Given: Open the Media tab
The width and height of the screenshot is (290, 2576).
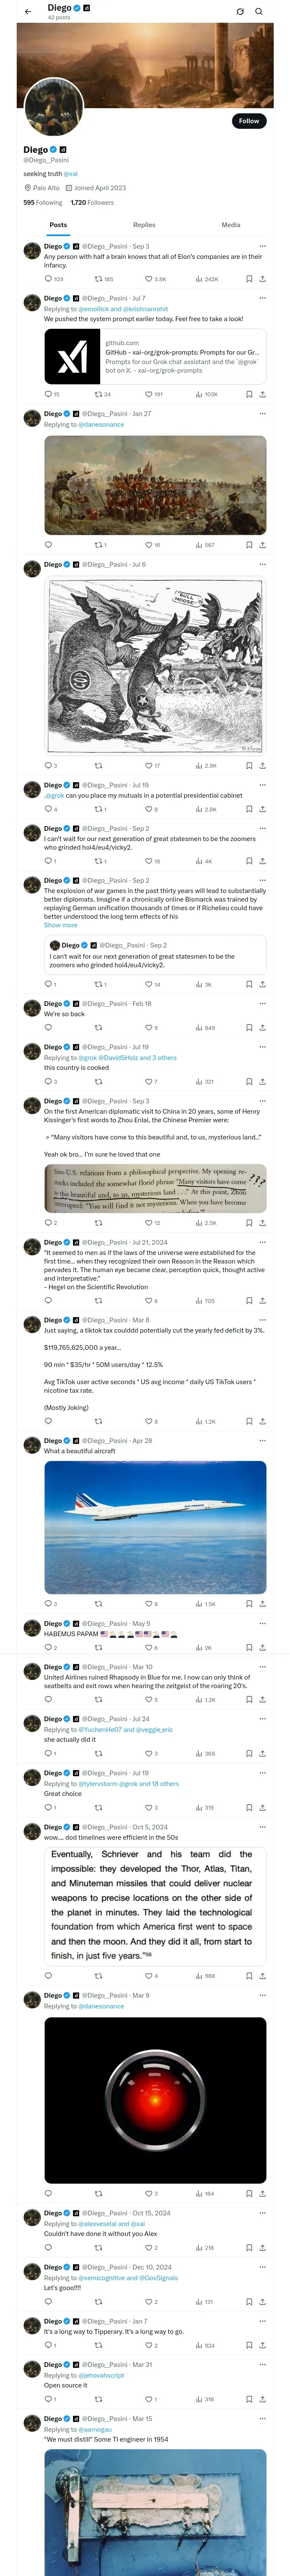Looking at the screenshot, I should pos(231,225).
